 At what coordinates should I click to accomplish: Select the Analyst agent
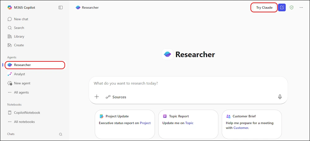pos(19,74)
